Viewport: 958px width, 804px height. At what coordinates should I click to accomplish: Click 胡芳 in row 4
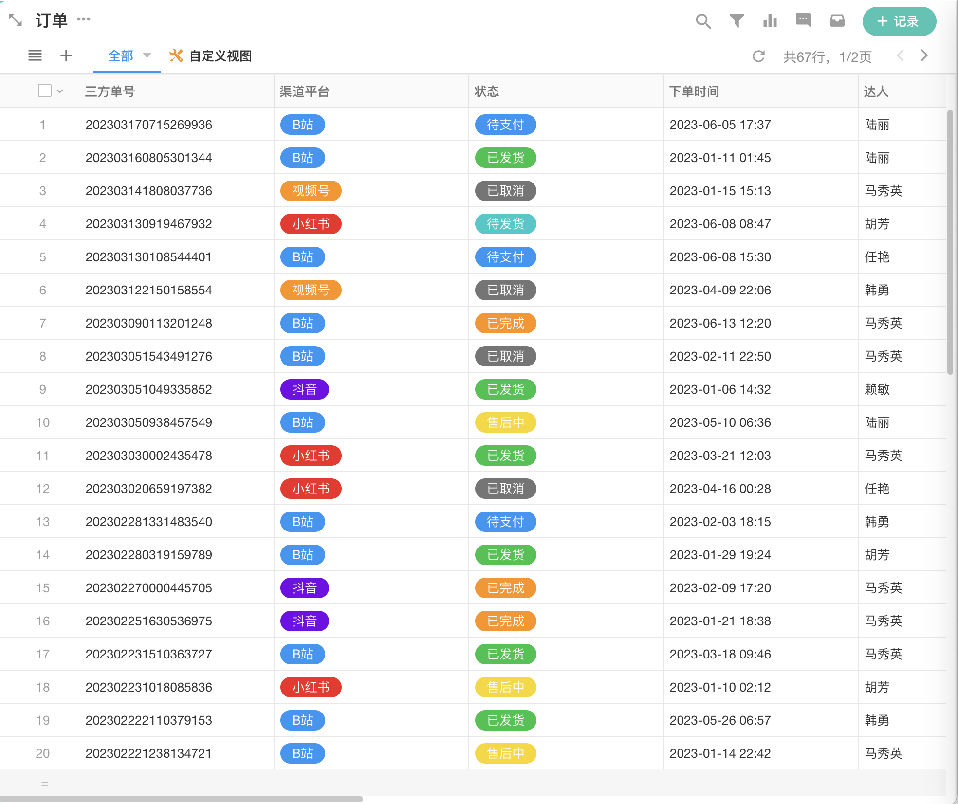pyautogui.click(x=877, y=224)
